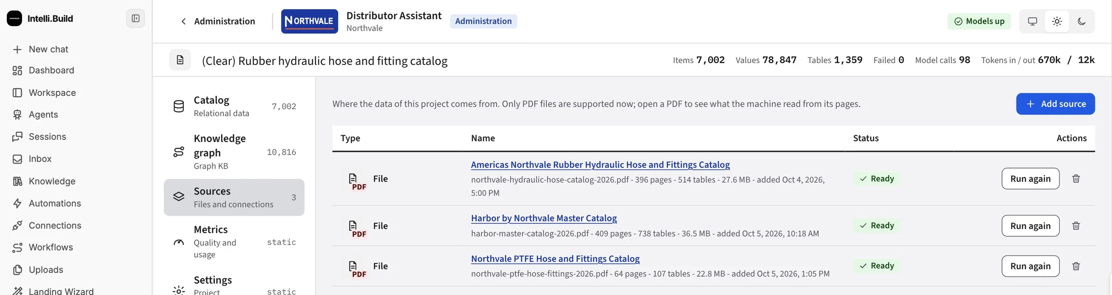Delete the Northvale PTFE Hose catalog source
The width and height of the screenshot is (1112, 295).
tap(1076, 266)
